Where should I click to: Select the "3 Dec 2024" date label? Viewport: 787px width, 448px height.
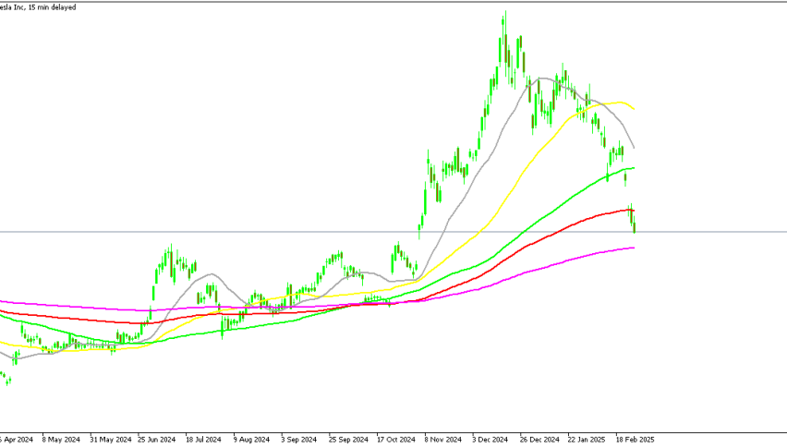tap(490, 440)
